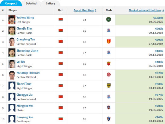Screen dimensions: 165x124
Task: Select Lei Wu's club crest icon
Action: 109,63
